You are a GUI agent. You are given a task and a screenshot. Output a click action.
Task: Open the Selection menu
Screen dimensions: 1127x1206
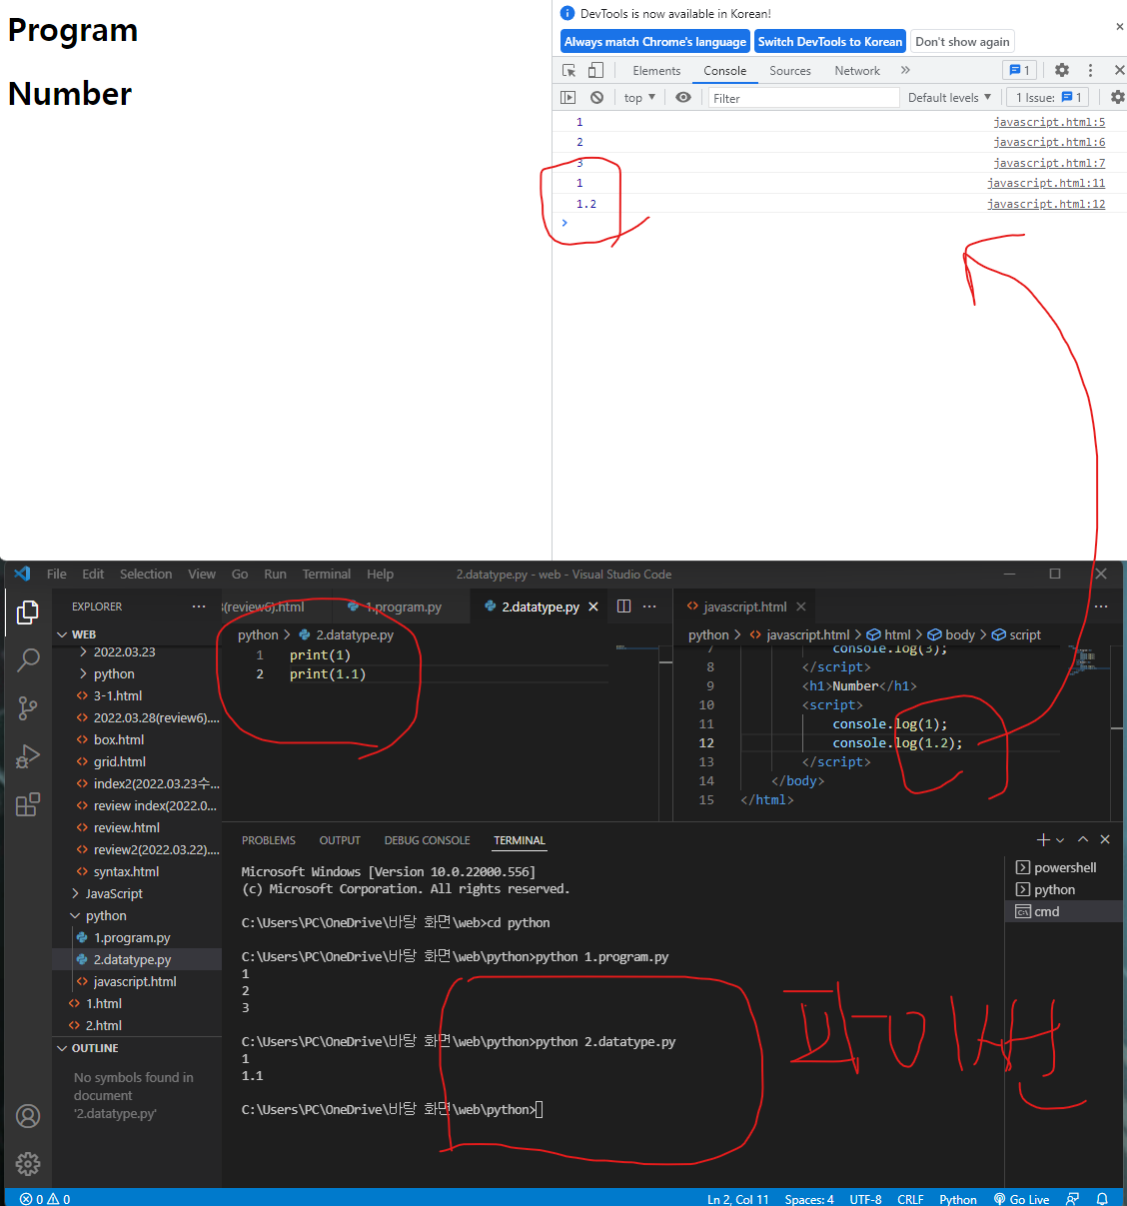[146, 574]
